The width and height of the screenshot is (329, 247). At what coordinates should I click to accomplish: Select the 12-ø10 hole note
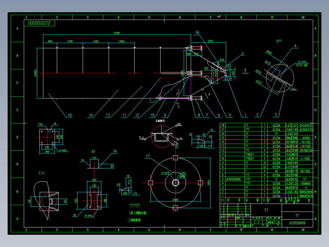click(x=302, y=62)
